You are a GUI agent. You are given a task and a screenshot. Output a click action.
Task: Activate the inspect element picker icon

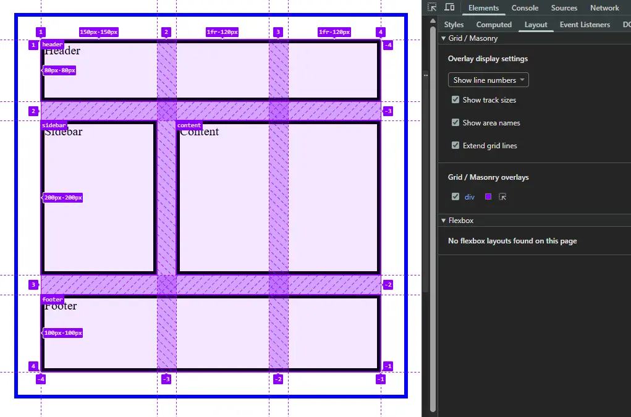pos(432,7)
